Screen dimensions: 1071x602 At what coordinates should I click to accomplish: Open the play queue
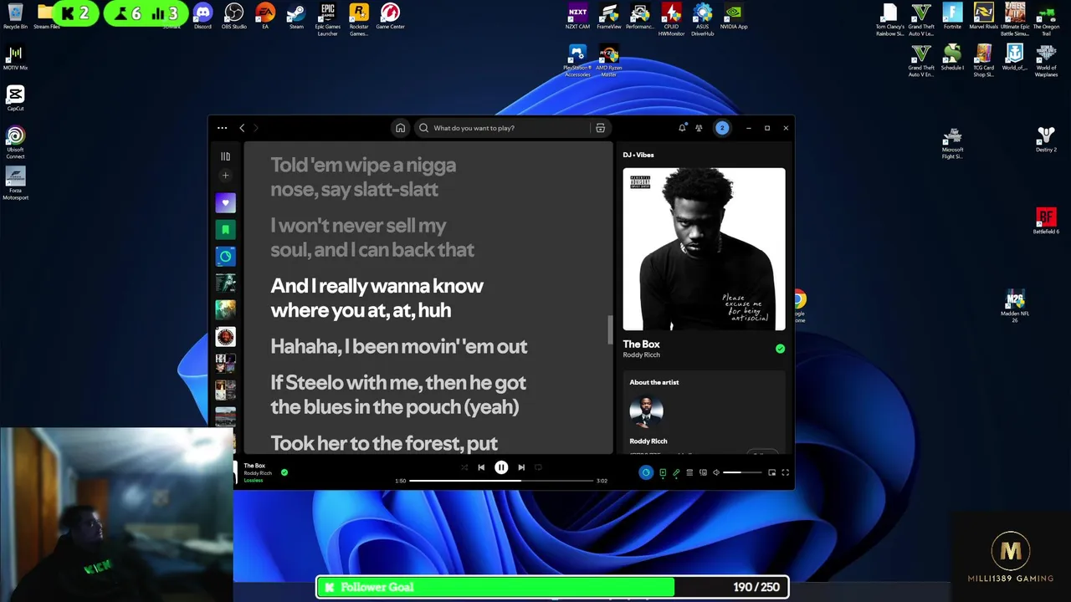pyautogui.click(x=689, y=472)
